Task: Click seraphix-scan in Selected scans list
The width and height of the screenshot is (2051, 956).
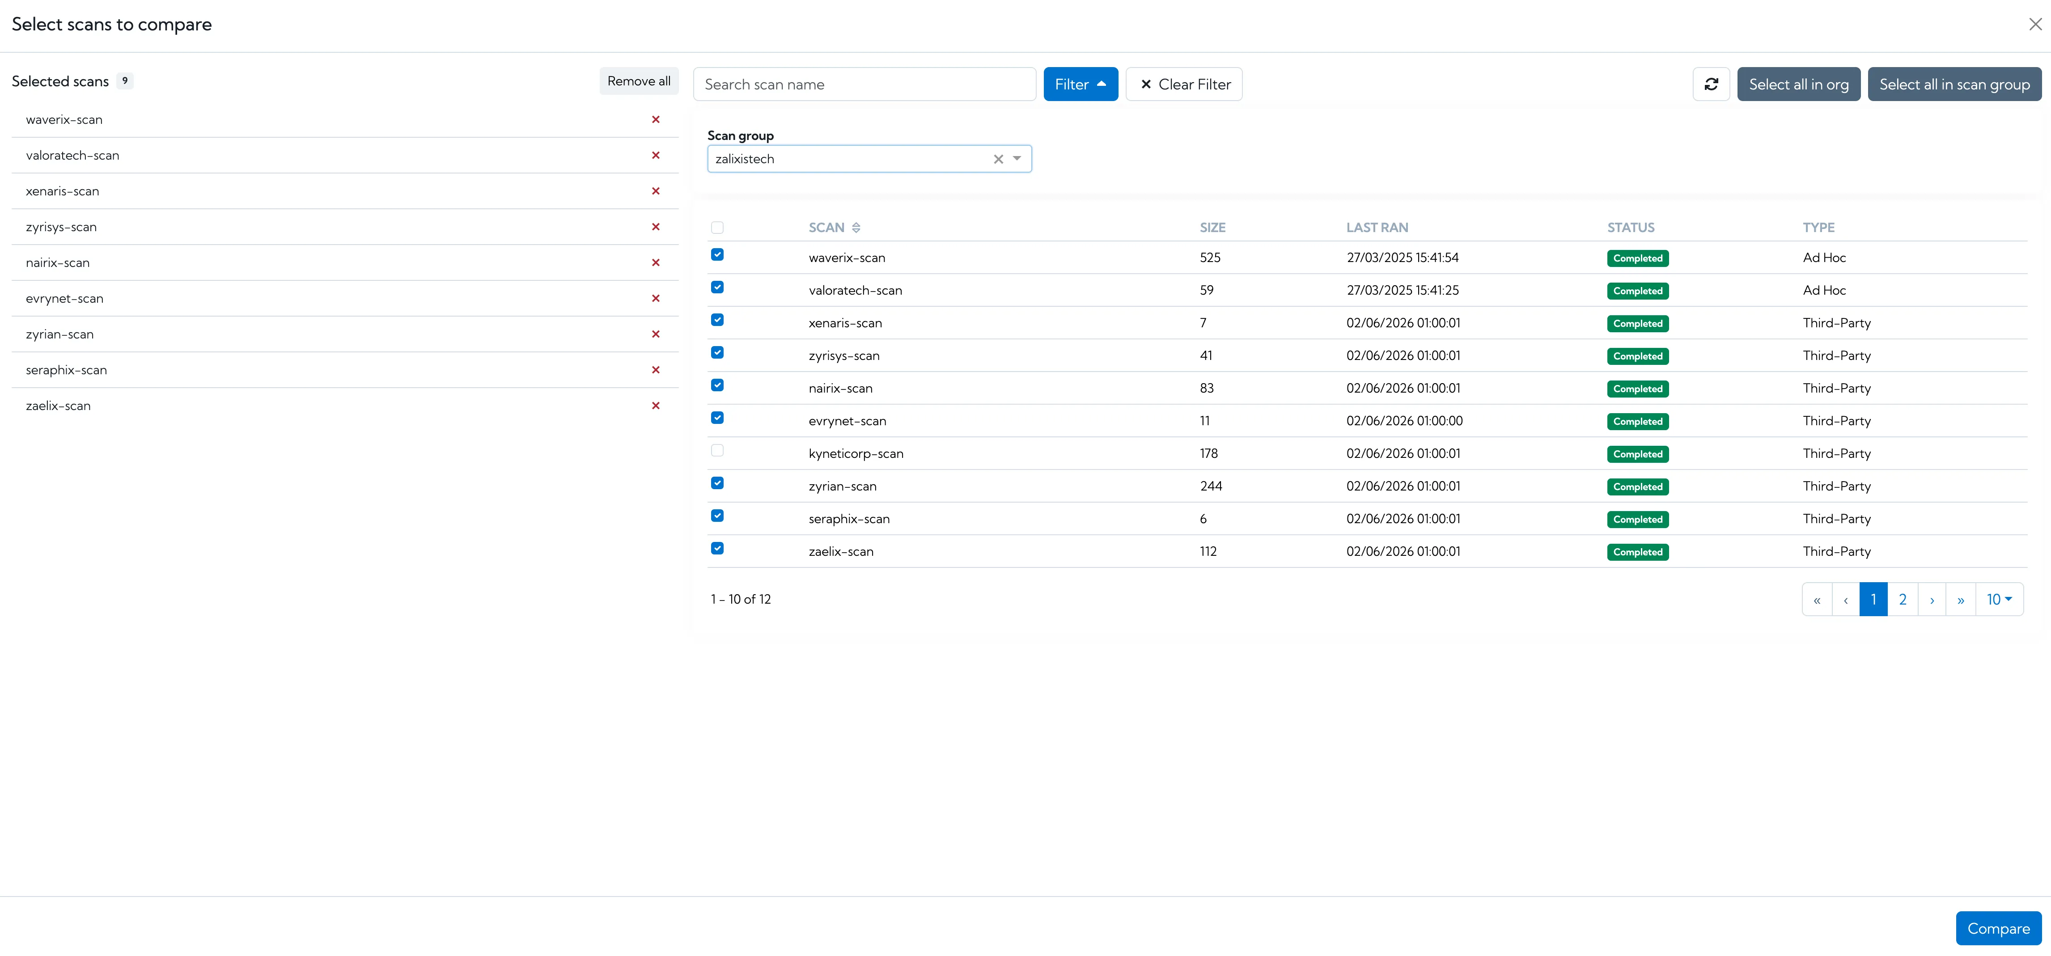Action: point(66,370)
